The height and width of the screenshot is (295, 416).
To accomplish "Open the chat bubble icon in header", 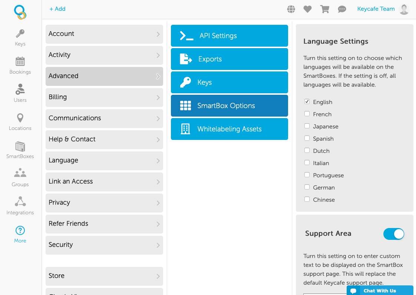I will [x=342, y=9].
